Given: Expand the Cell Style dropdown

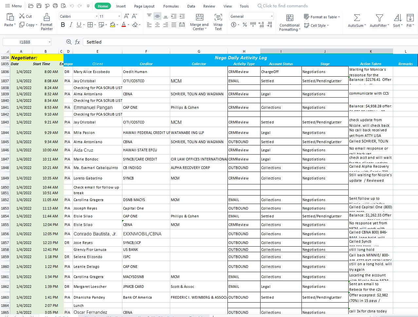Looking at the screenshot, I should point(328,26).
